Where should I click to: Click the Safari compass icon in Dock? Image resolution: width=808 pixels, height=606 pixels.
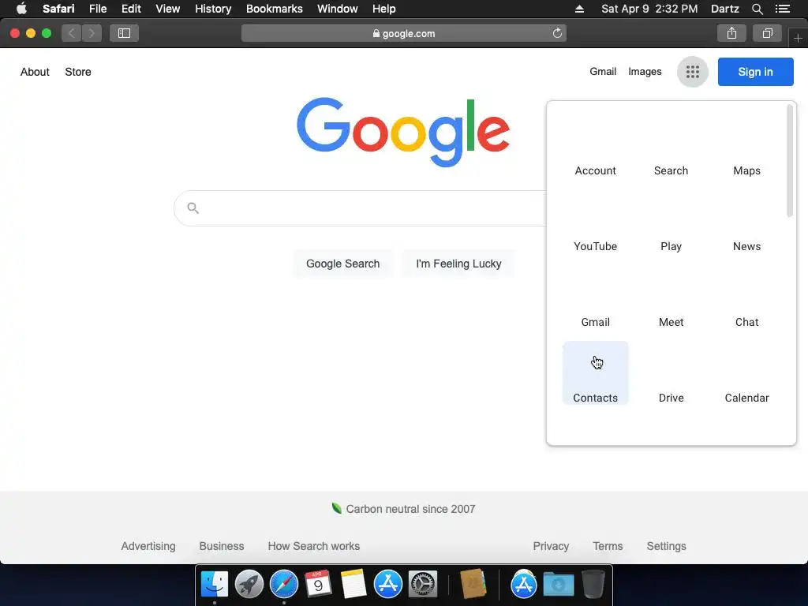click(284, 585)
